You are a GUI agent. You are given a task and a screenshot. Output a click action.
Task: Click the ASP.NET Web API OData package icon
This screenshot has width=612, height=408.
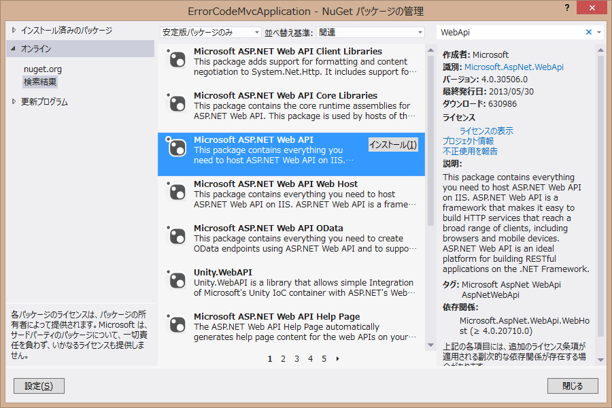[176, 235]
